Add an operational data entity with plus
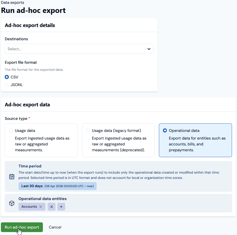Image resolution: width=237 pixels, height=235 pixels. [61, 207]
